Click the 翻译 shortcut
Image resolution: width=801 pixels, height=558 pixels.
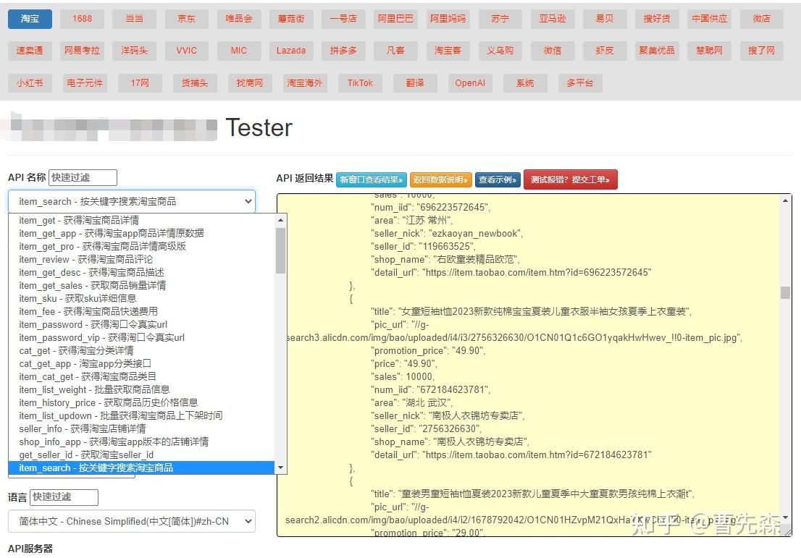click(x=414, y=83)
